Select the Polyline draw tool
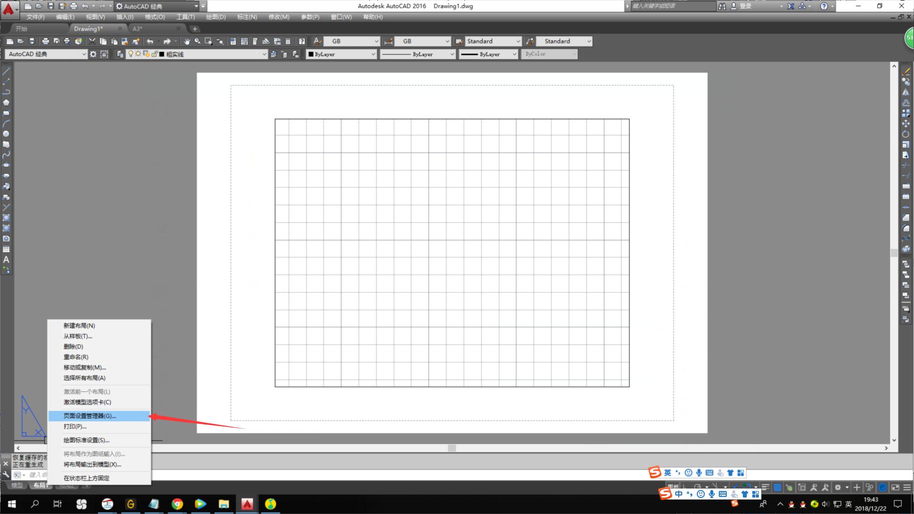 (6, 92)
